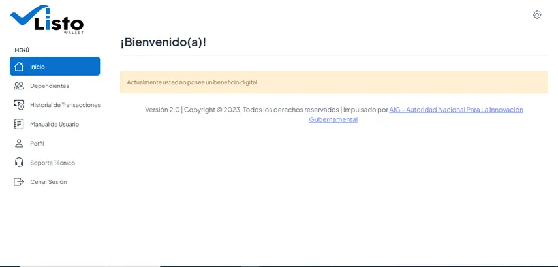
Task: Click the no digital benefit alert banner
Action: [333, 82]
